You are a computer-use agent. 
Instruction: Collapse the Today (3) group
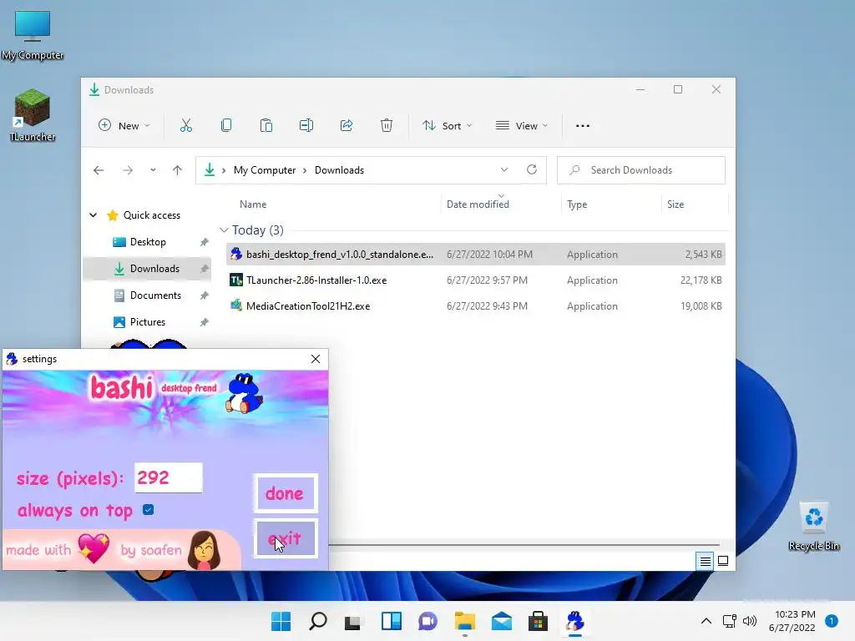click(x=224, y=230)
